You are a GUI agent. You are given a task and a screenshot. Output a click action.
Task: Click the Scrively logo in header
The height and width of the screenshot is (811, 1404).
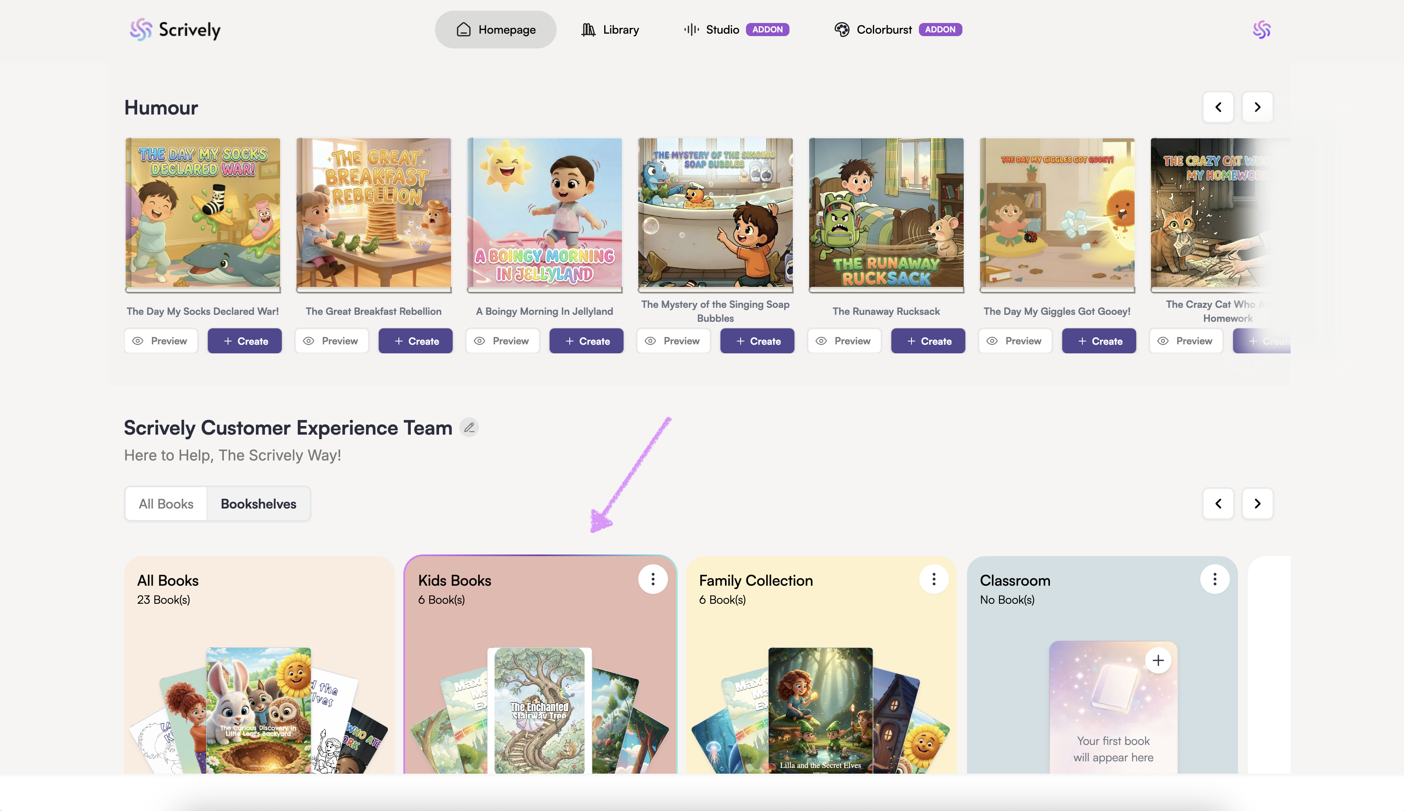click(x=175, y=30)
